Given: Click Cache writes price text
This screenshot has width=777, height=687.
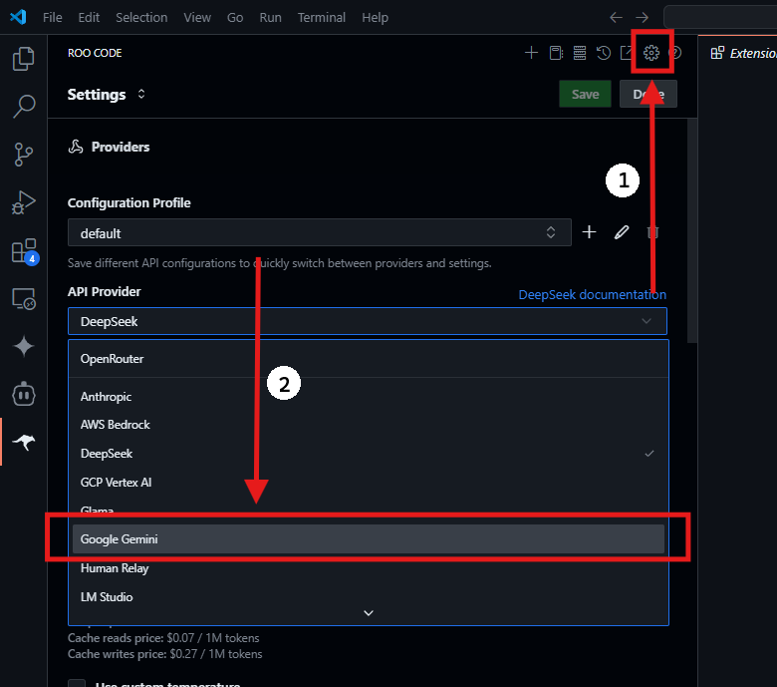Looking at the screenshot, I should click(165, 654).
